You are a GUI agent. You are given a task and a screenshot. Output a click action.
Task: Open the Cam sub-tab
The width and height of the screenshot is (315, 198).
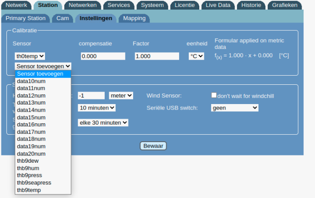pos(62,18)
